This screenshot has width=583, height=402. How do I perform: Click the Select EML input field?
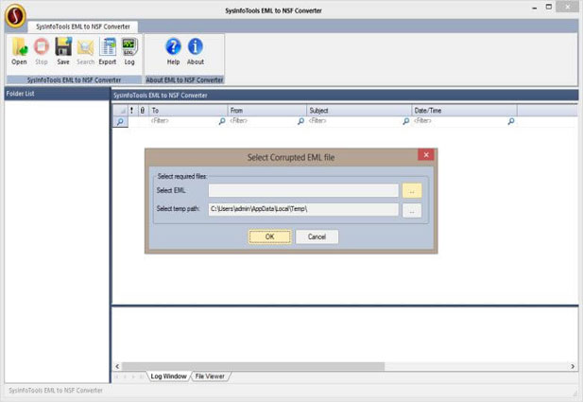[303, 190]
